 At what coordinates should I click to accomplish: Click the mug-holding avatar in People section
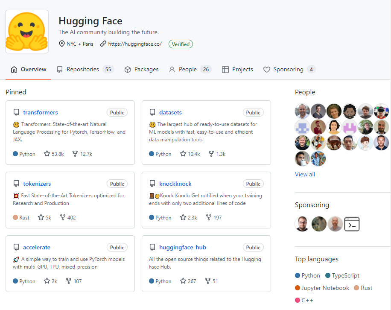[x=302, y=158]
